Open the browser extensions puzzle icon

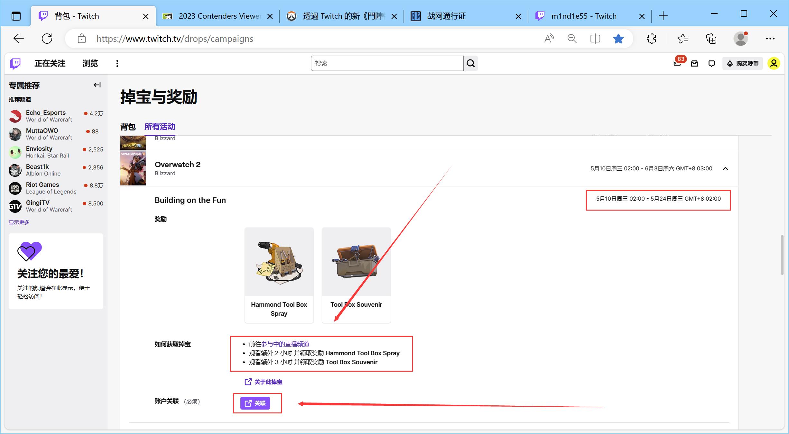(651, 38)
